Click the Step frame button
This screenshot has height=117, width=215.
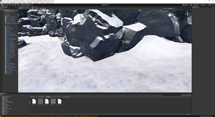coord(108,5)
